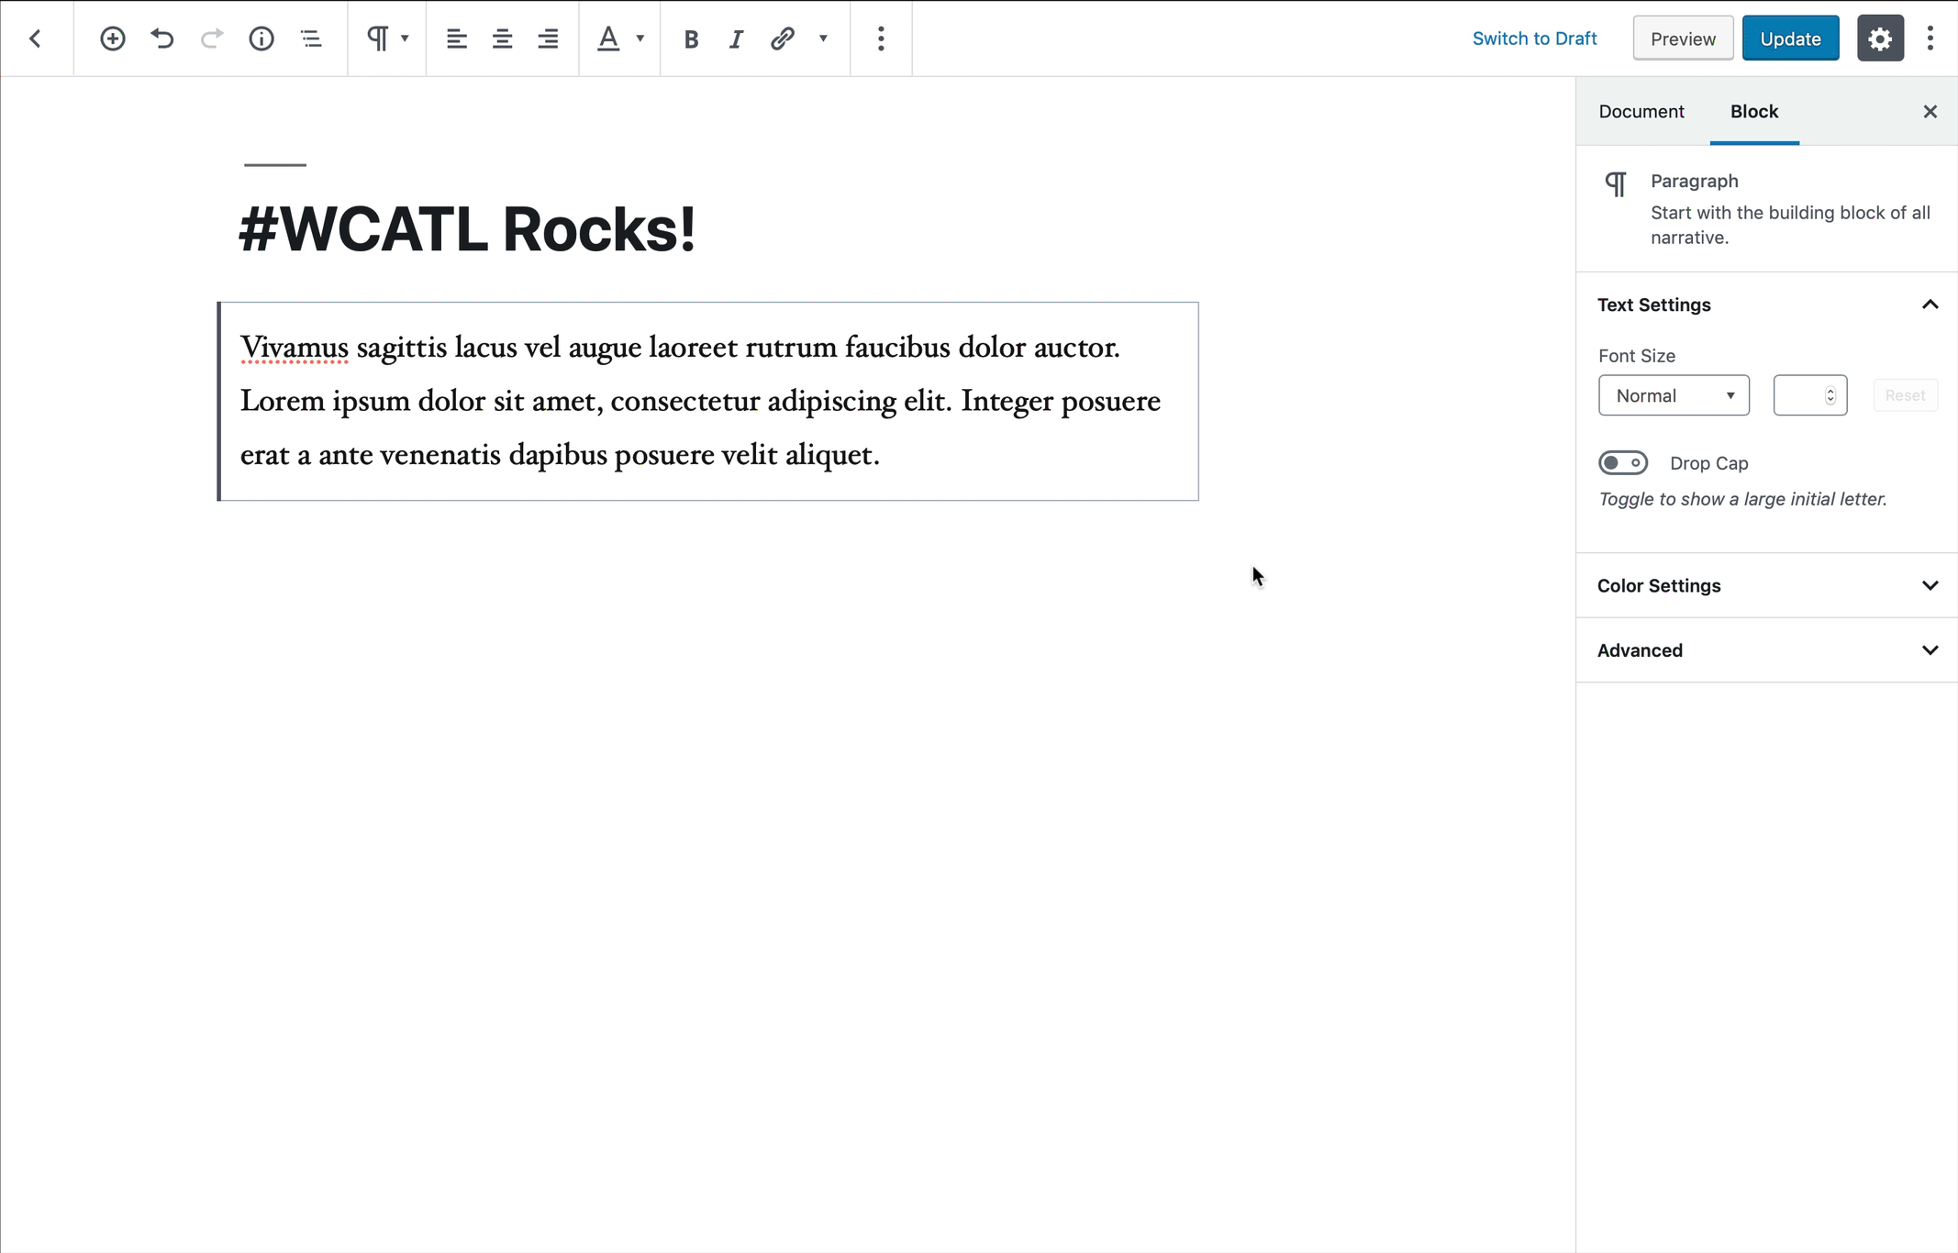Viewport: 1958px width, 1253px height.
Task: Collapse the Text Settings panel
Action: tap(1767, 305)
